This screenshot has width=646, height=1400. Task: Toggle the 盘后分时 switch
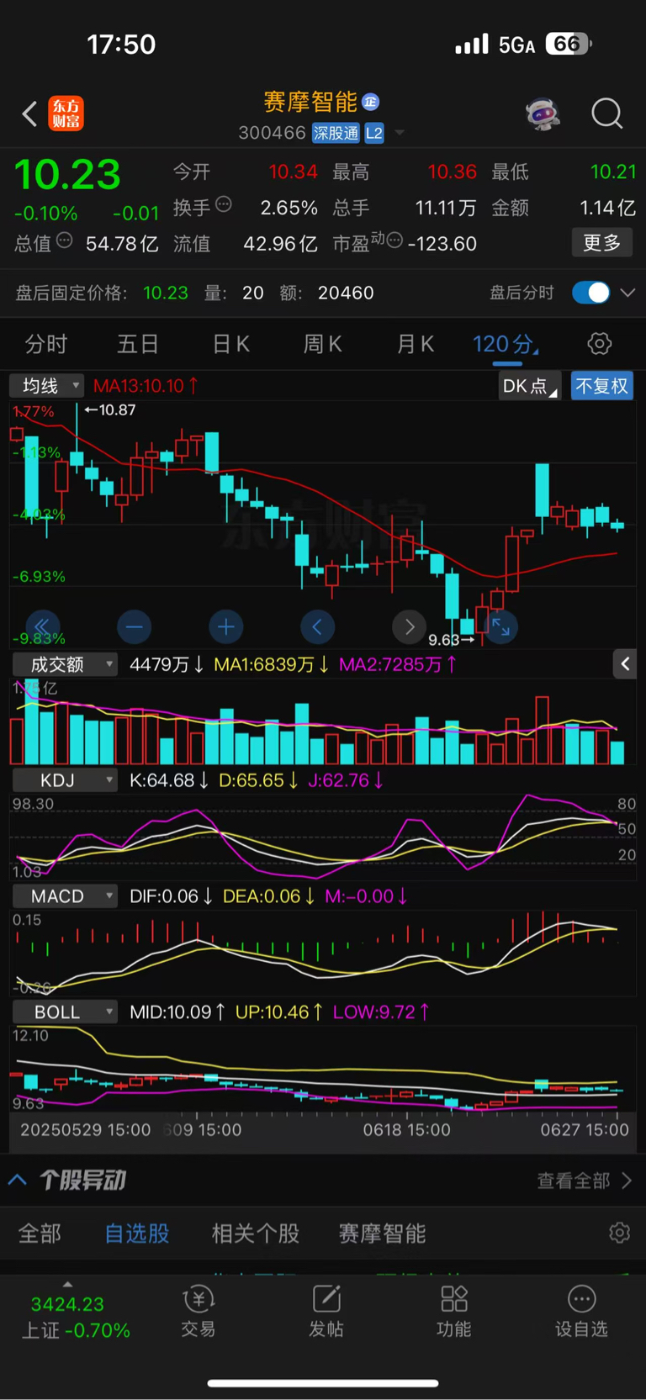tap(590, 293)
